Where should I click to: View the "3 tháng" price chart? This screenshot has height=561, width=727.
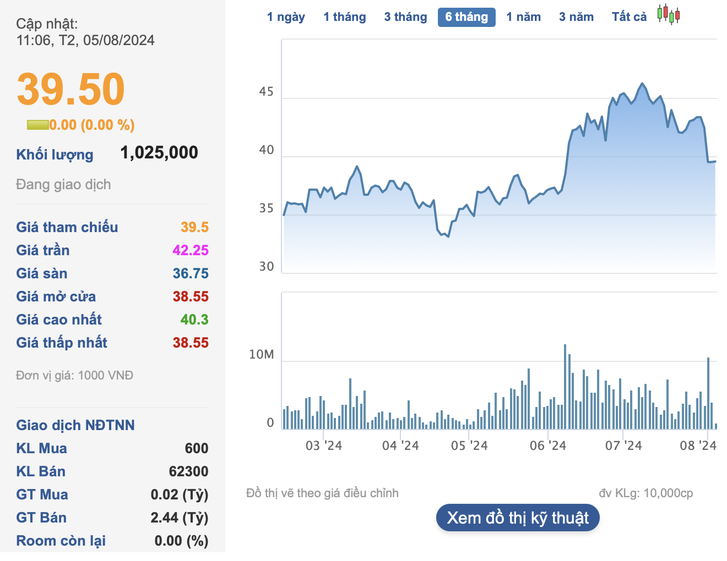coord(405,16)
